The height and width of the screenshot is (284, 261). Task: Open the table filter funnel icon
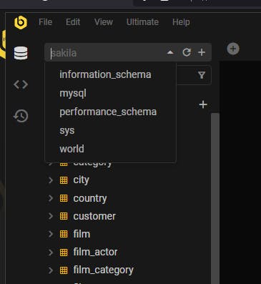click(202, 75)
